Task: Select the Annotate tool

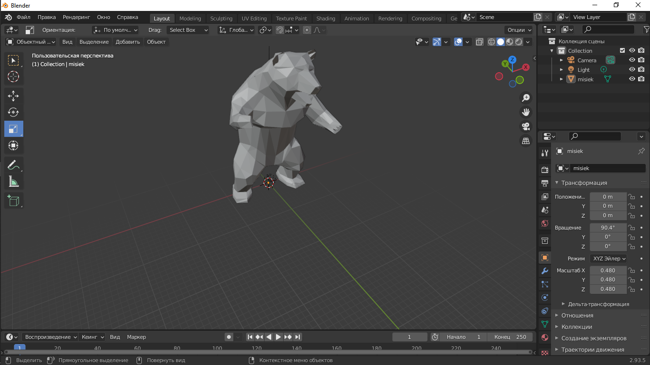Action: pyautogui.click(x=13, y=165)
